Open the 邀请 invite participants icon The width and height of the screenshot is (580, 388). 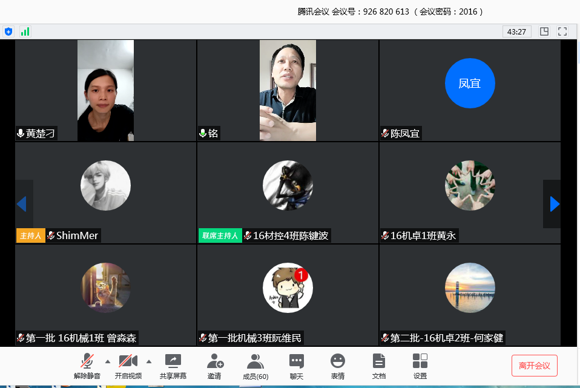click(214, 366)
